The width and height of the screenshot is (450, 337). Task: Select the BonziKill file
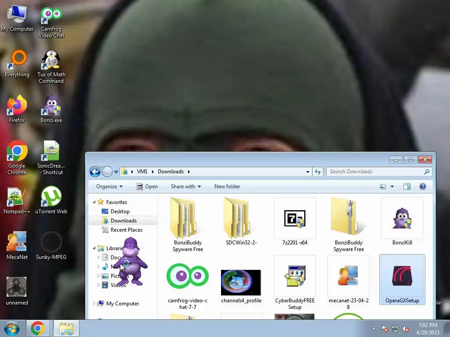[402, 222]
